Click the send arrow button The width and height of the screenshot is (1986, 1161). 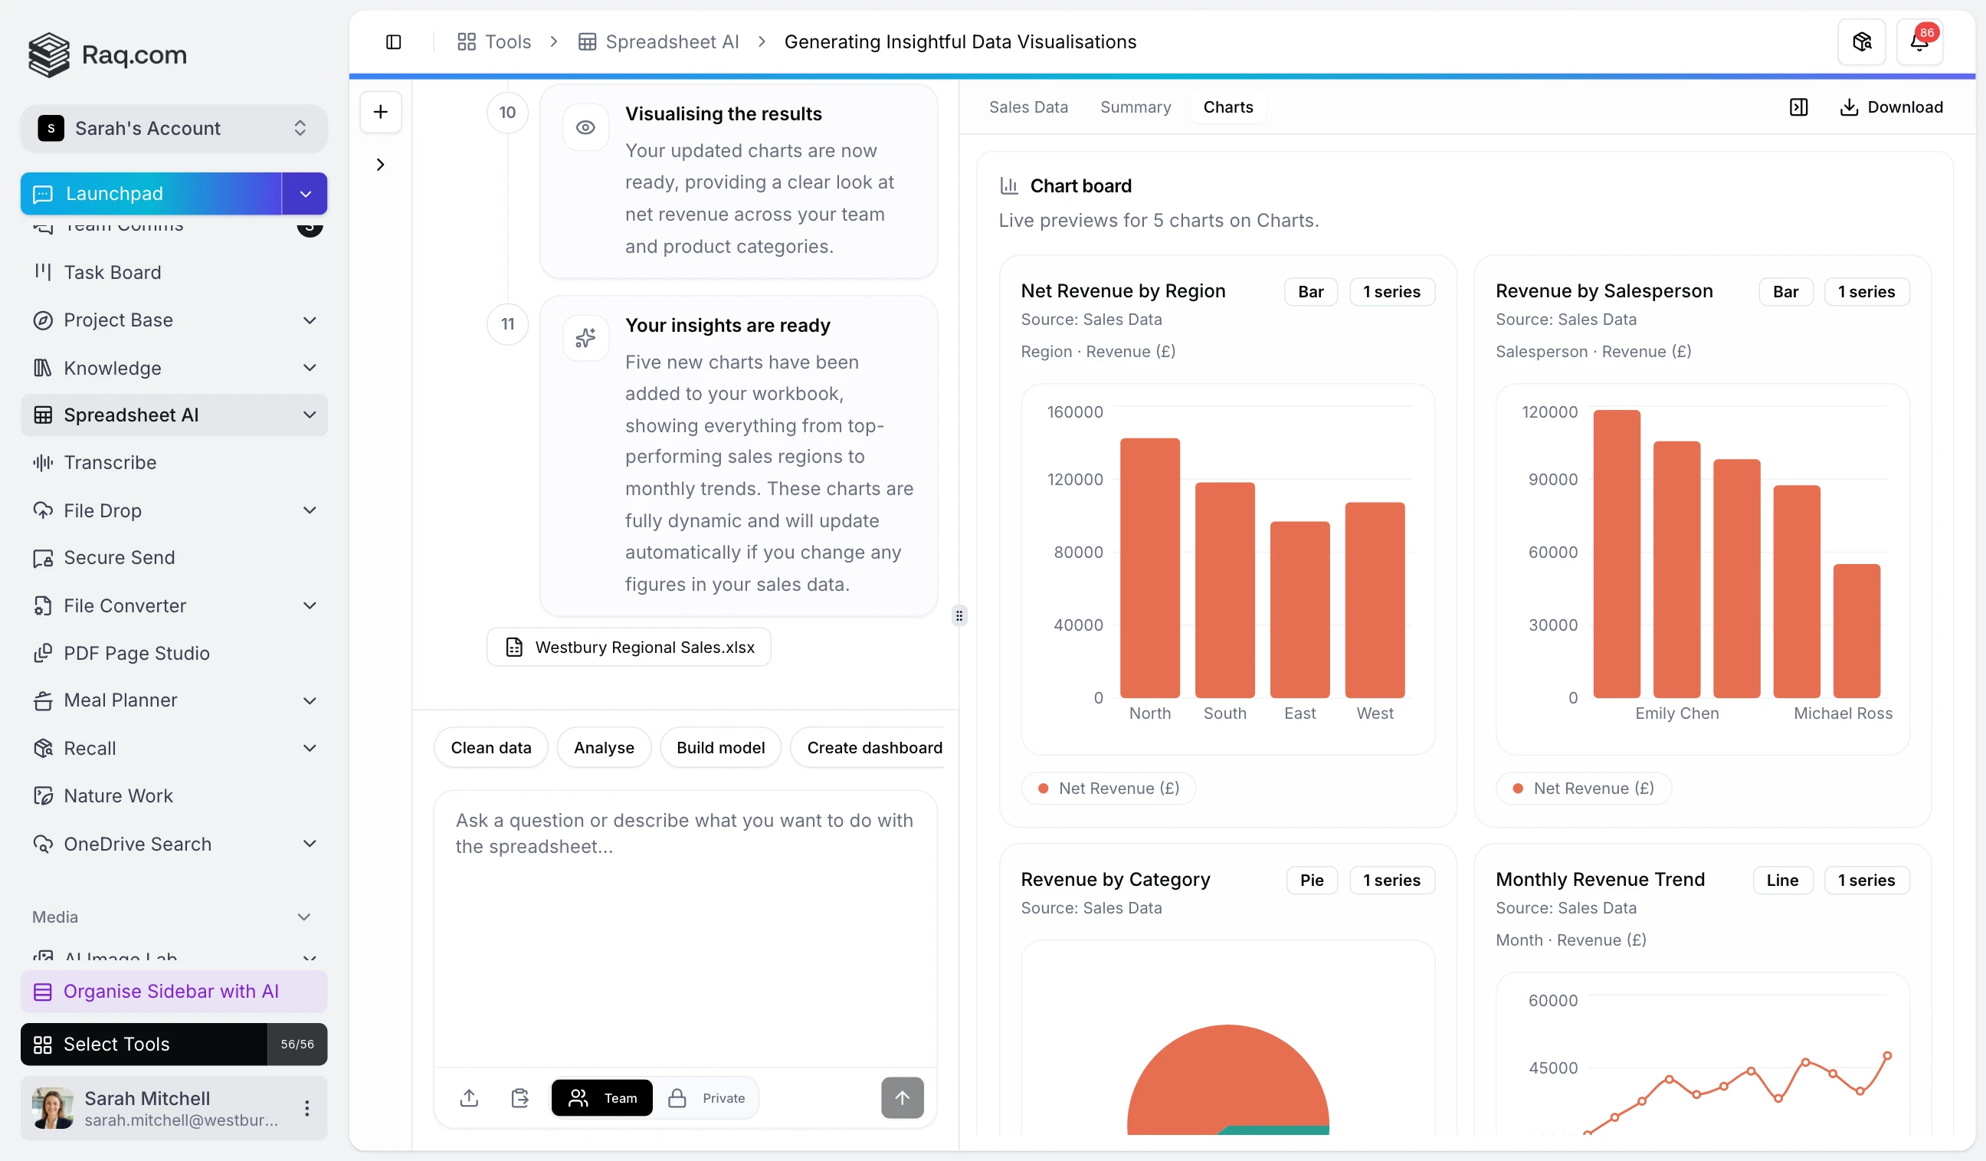(902, 1098)
